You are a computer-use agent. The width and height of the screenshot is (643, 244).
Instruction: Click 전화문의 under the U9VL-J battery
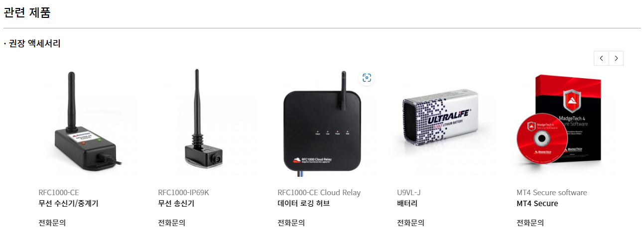(410, 223)
